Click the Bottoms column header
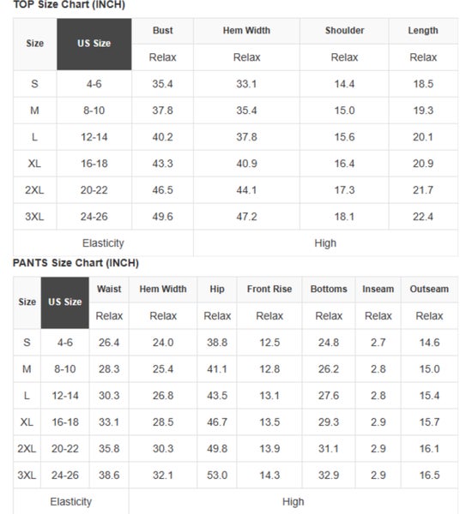 coord(329,290)
